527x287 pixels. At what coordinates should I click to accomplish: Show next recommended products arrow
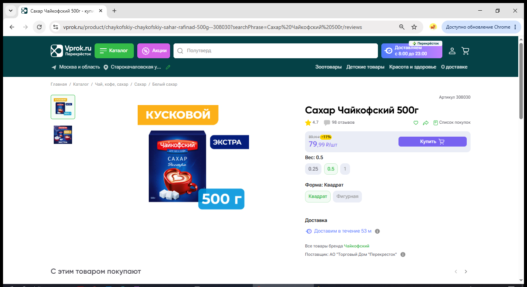[x=466, y=271]
